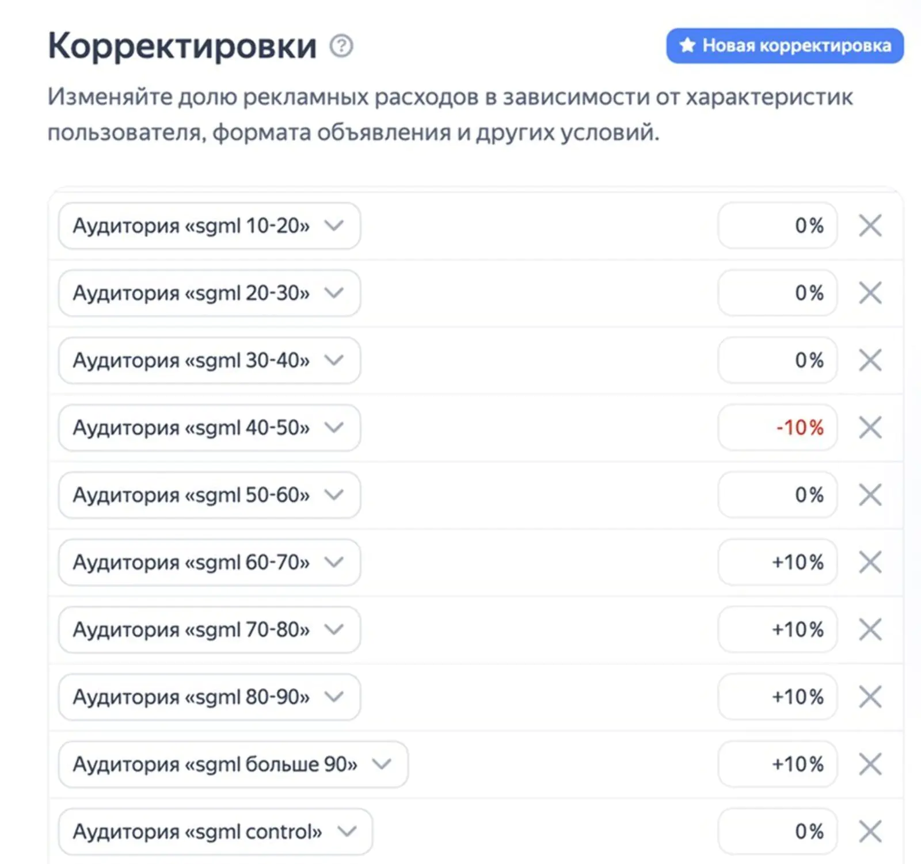
Task: Click the star icon inside Новая корректировка
Action: pyautogui.click(x=687, y=47)
